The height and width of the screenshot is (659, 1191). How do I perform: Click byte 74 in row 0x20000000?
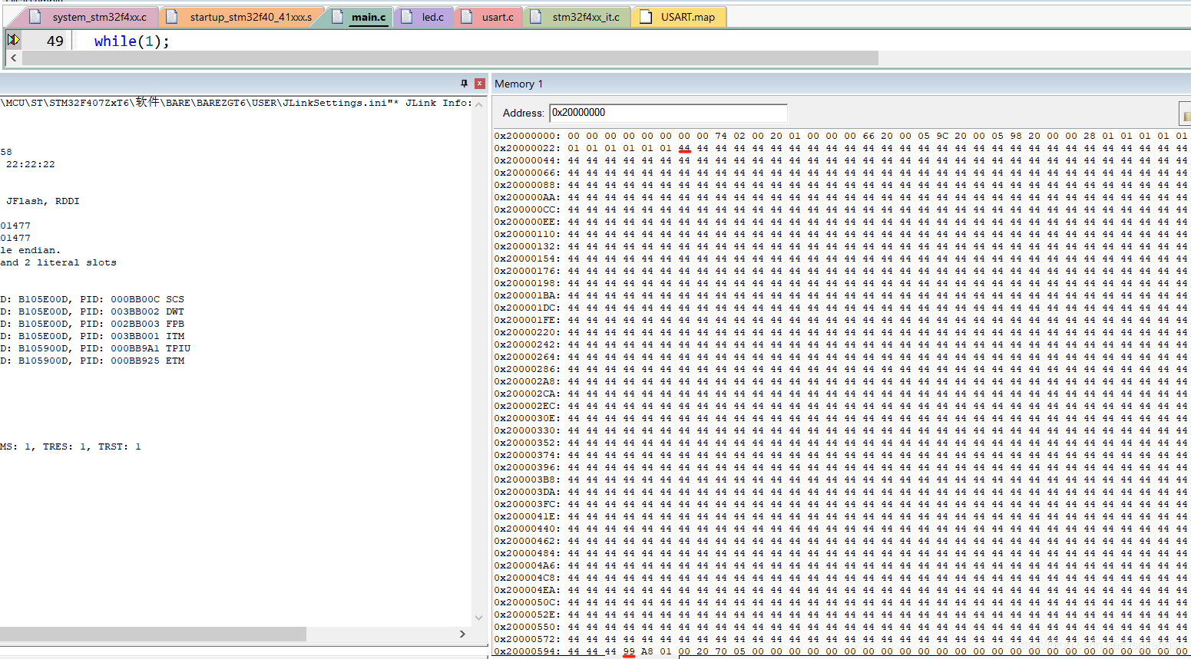(721, 136)
